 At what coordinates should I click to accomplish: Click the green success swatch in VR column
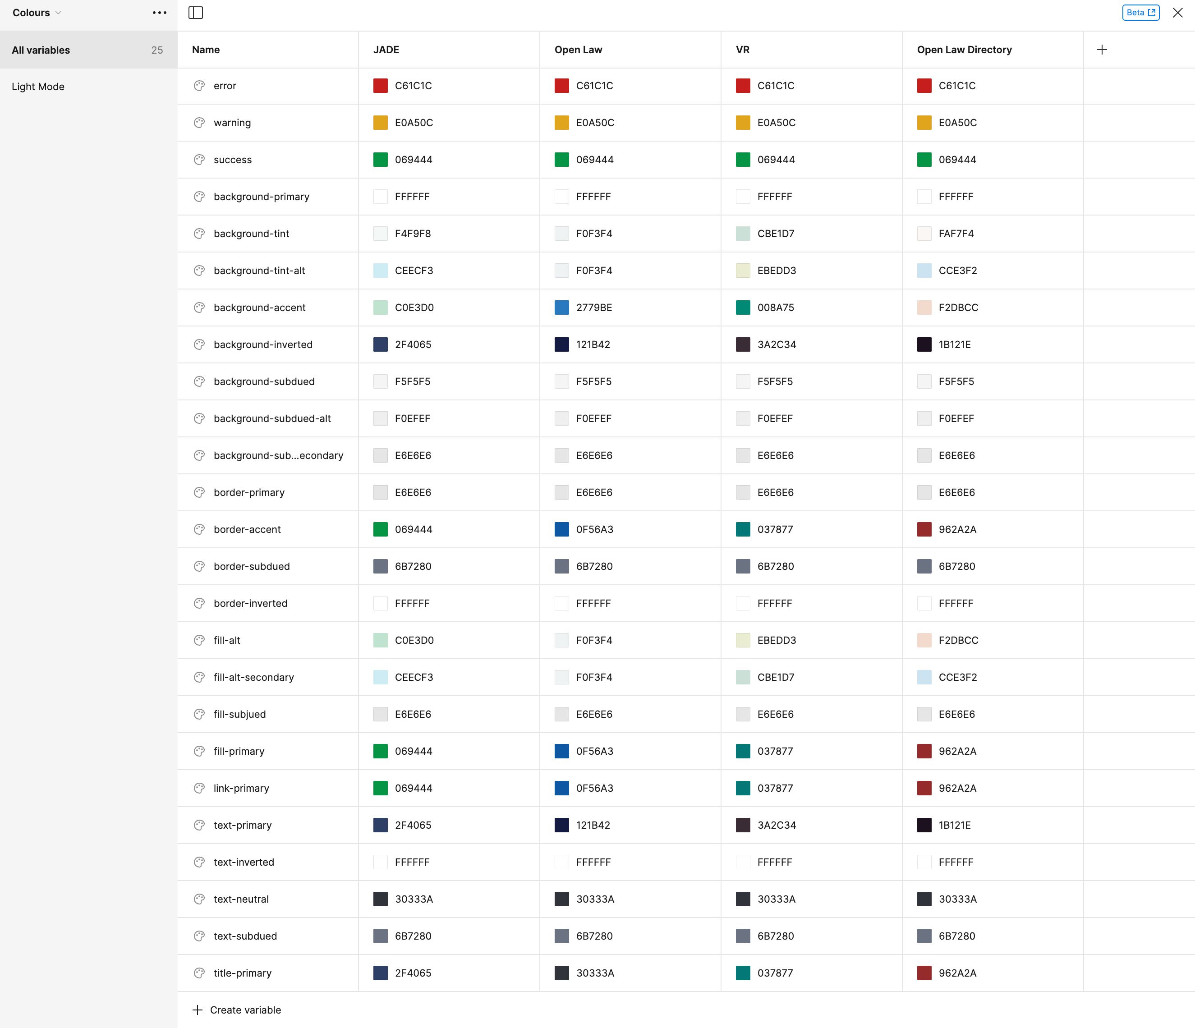point(743,160)
